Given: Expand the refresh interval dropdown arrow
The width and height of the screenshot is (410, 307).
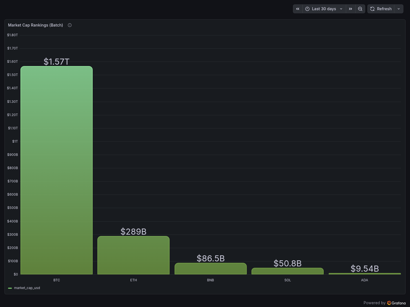Looking at the screenshot, I should pyautogui.click(x=399, y=9).
